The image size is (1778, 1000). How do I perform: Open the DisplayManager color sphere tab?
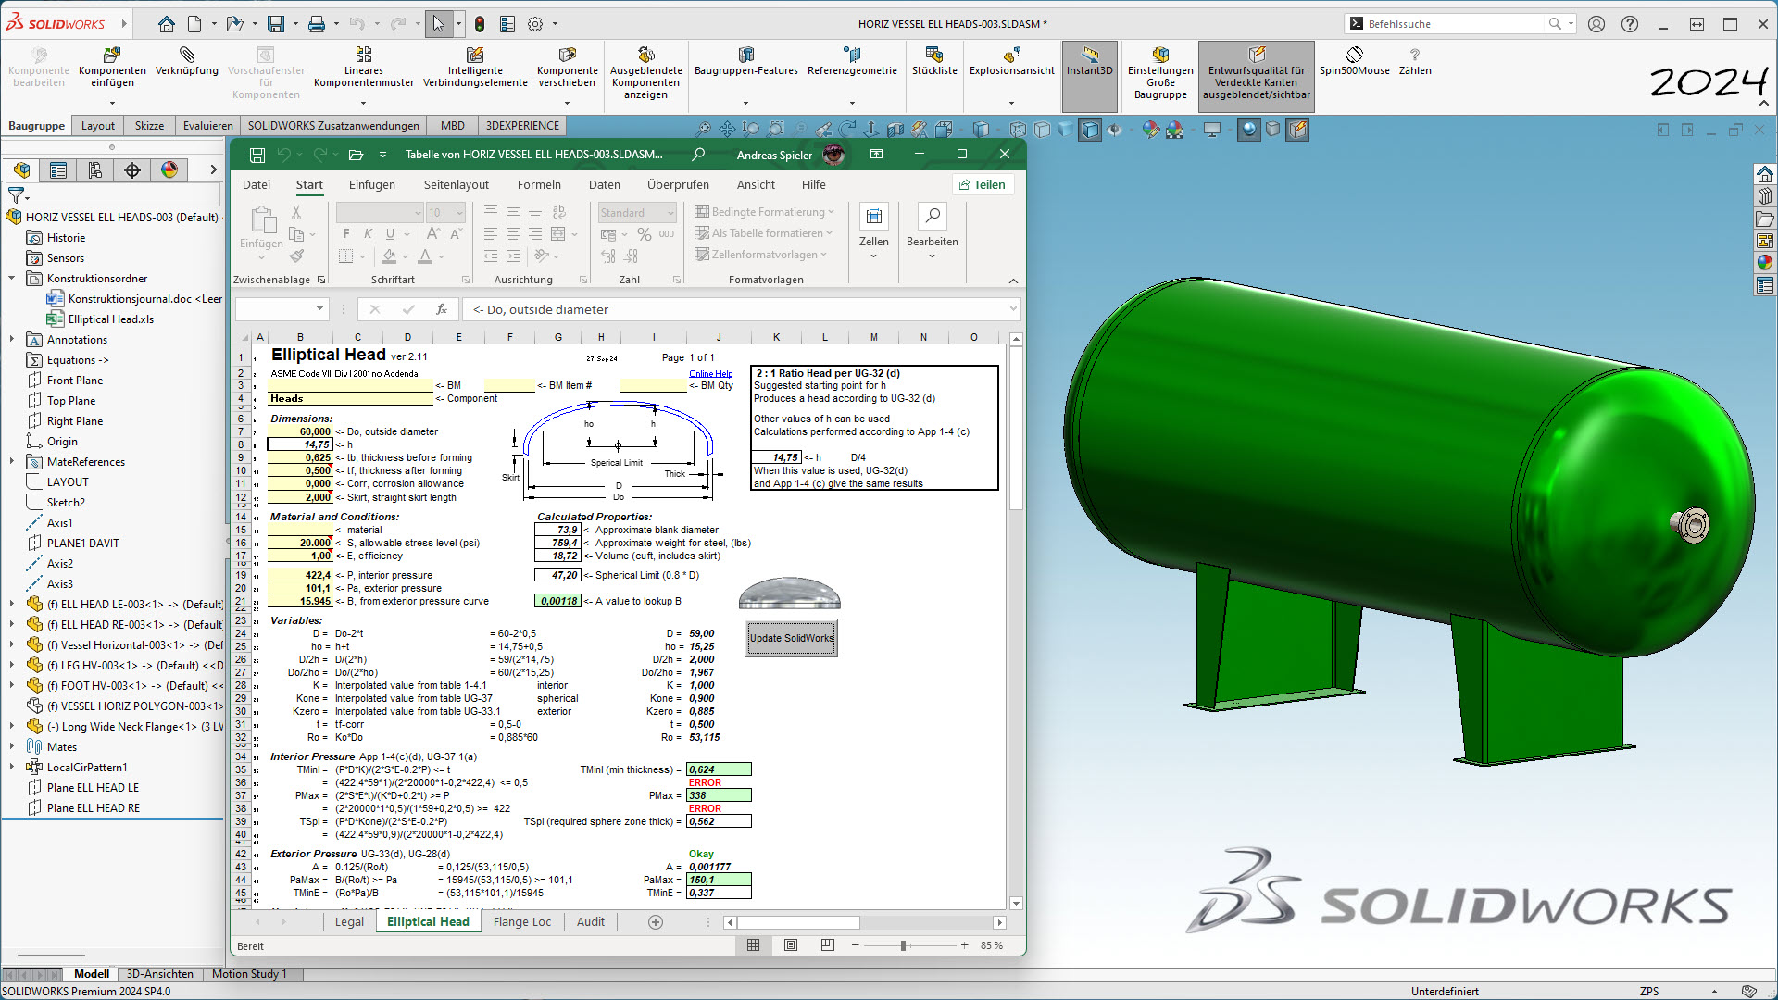click(x=169, y=169)
